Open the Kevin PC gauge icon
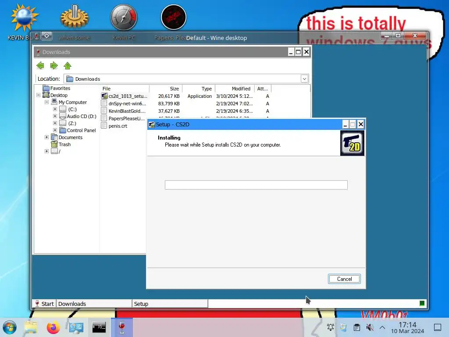 click(x=124, y=18)
